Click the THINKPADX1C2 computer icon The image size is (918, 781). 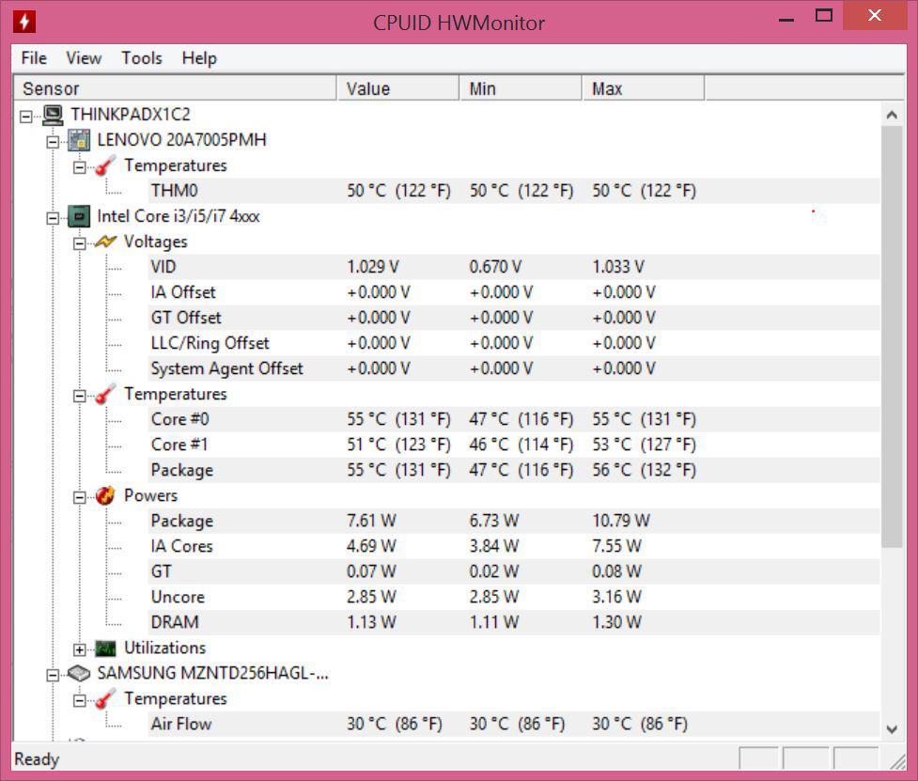(53, 115)
